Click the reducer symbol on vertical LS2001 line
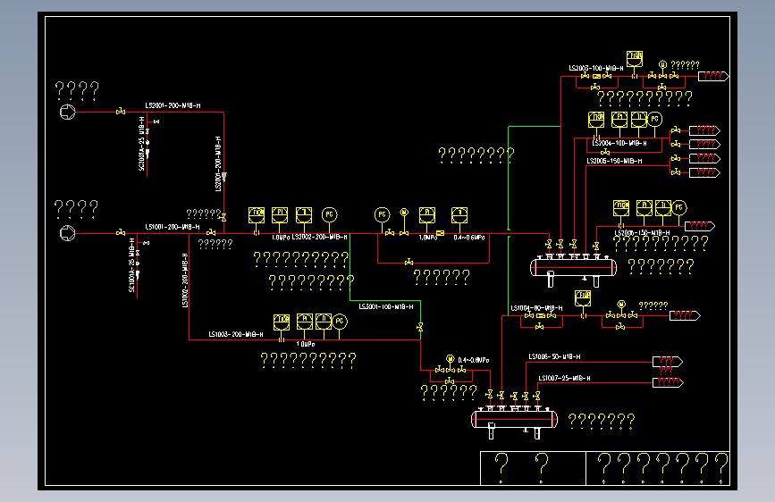 [x=223, y=177]
